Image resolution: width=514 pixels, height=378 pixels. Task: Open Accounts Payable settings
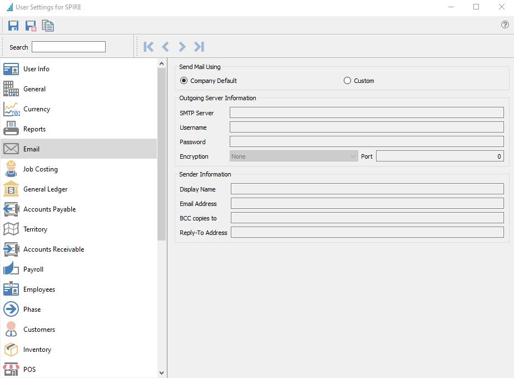click(49, 209)
